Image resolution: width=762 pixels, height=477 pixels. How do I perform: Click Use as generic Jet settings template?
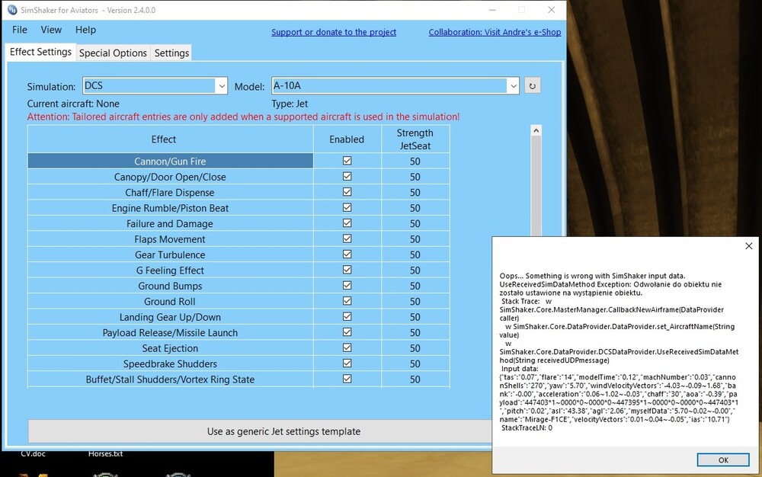[x=283, y=431]
